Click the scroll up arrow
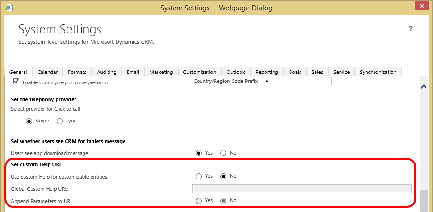The height and width of the screenshot is (212, 433). [x=424, y=86]
